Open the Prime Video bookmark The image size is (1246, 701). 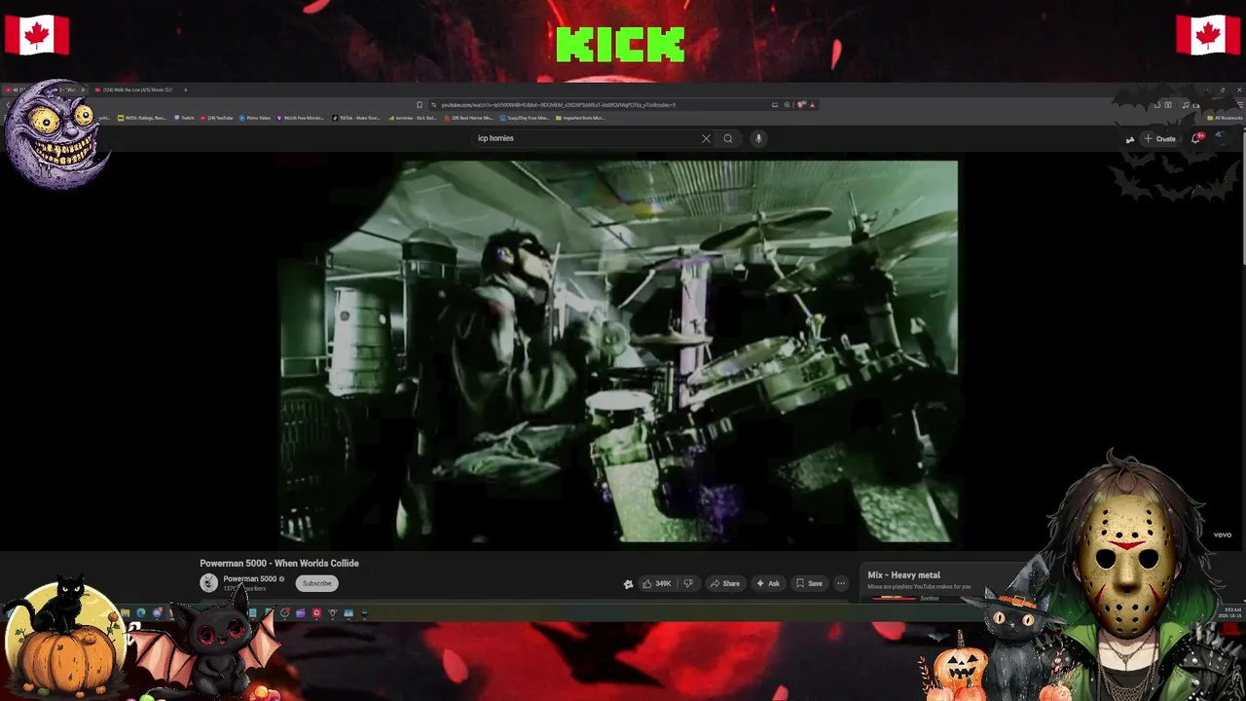point(254,118)
